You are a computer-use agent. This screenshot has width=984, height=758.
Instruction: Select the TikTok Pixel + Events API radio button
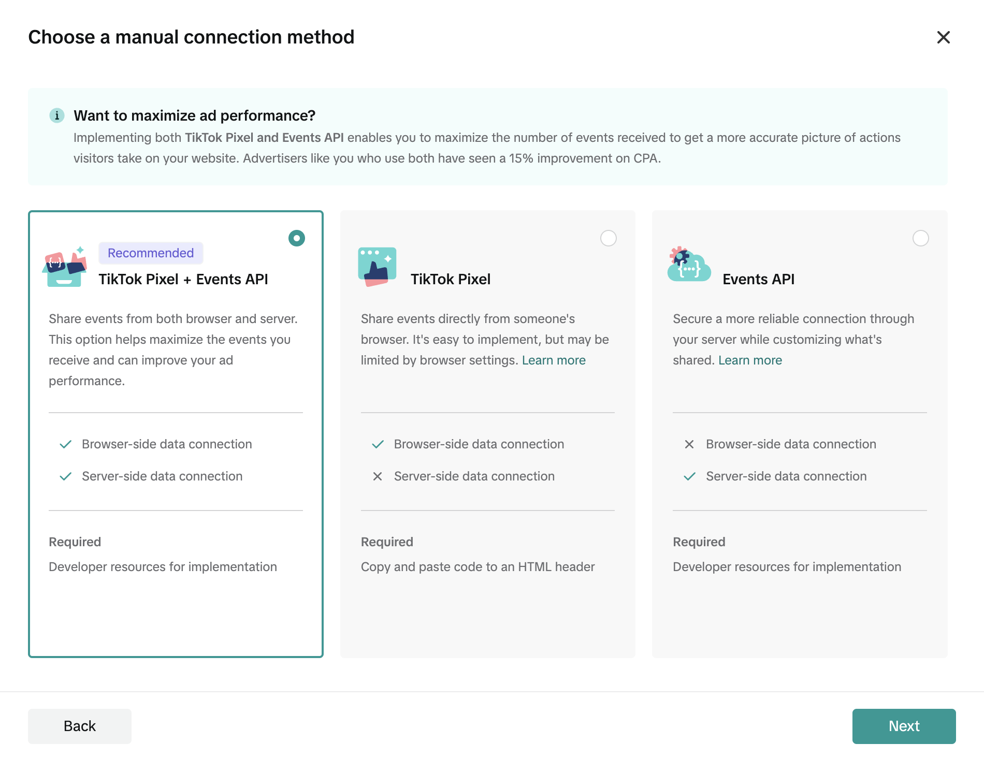click(x=297, y=238)
